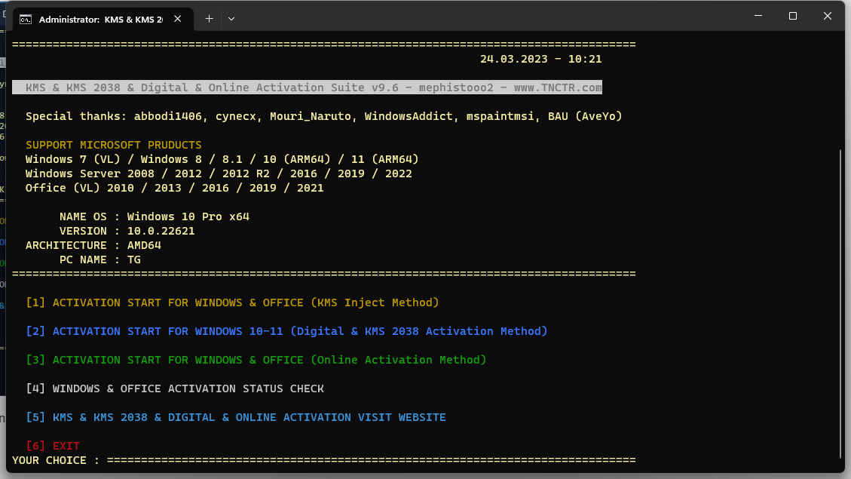The image size is (851, 479).
Task: Open a new terminal tab with plus
Action: click(x=209, y=19)
